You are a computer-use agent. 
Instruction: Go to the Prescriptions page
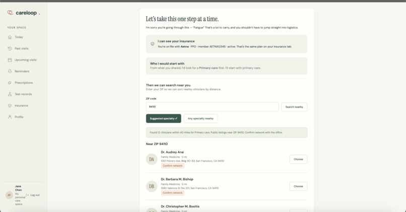point(24,83)
